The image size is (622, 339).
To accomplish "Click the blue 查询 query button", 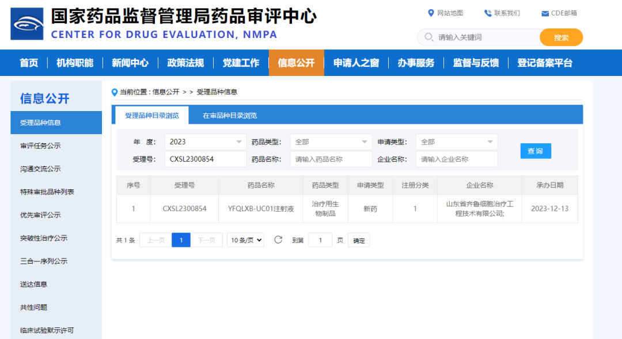I will click(x=535, y=151).
